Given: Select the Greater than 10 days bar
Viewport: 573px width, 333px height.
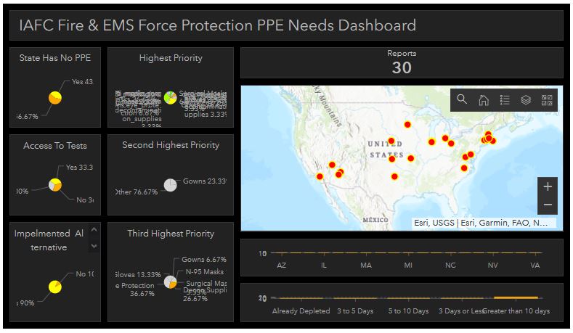Looking at the screenshot, I should (x=516, y=297).
